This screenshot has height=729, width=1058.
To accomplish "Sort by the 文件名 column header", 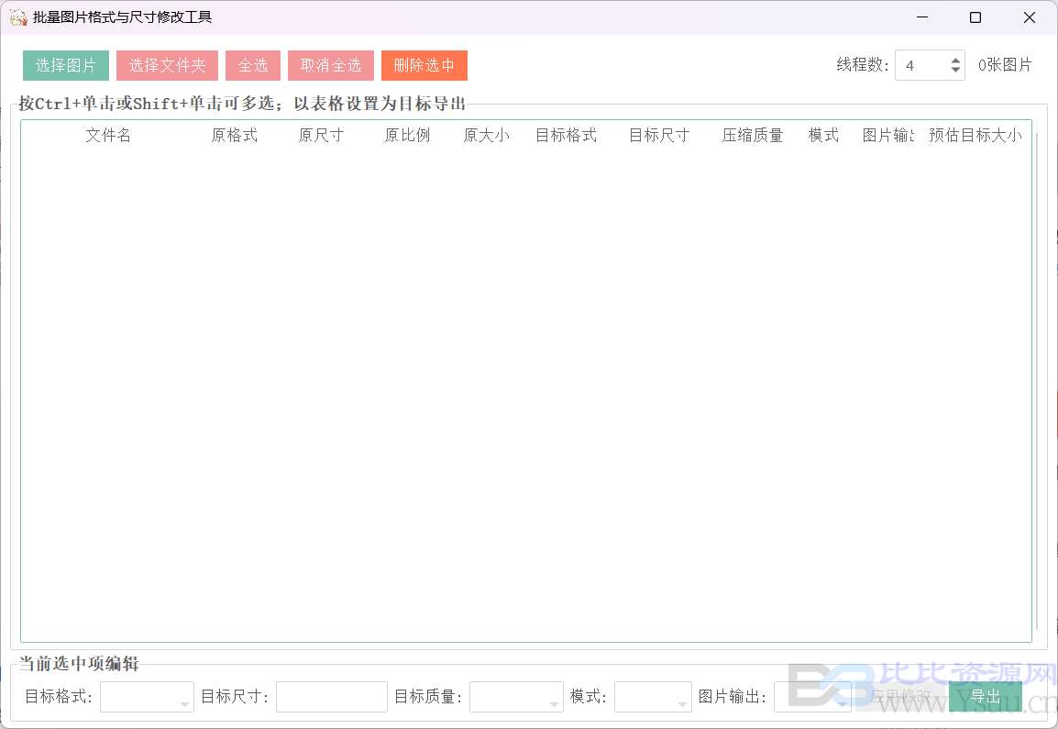I will click(x=108, y=136).
